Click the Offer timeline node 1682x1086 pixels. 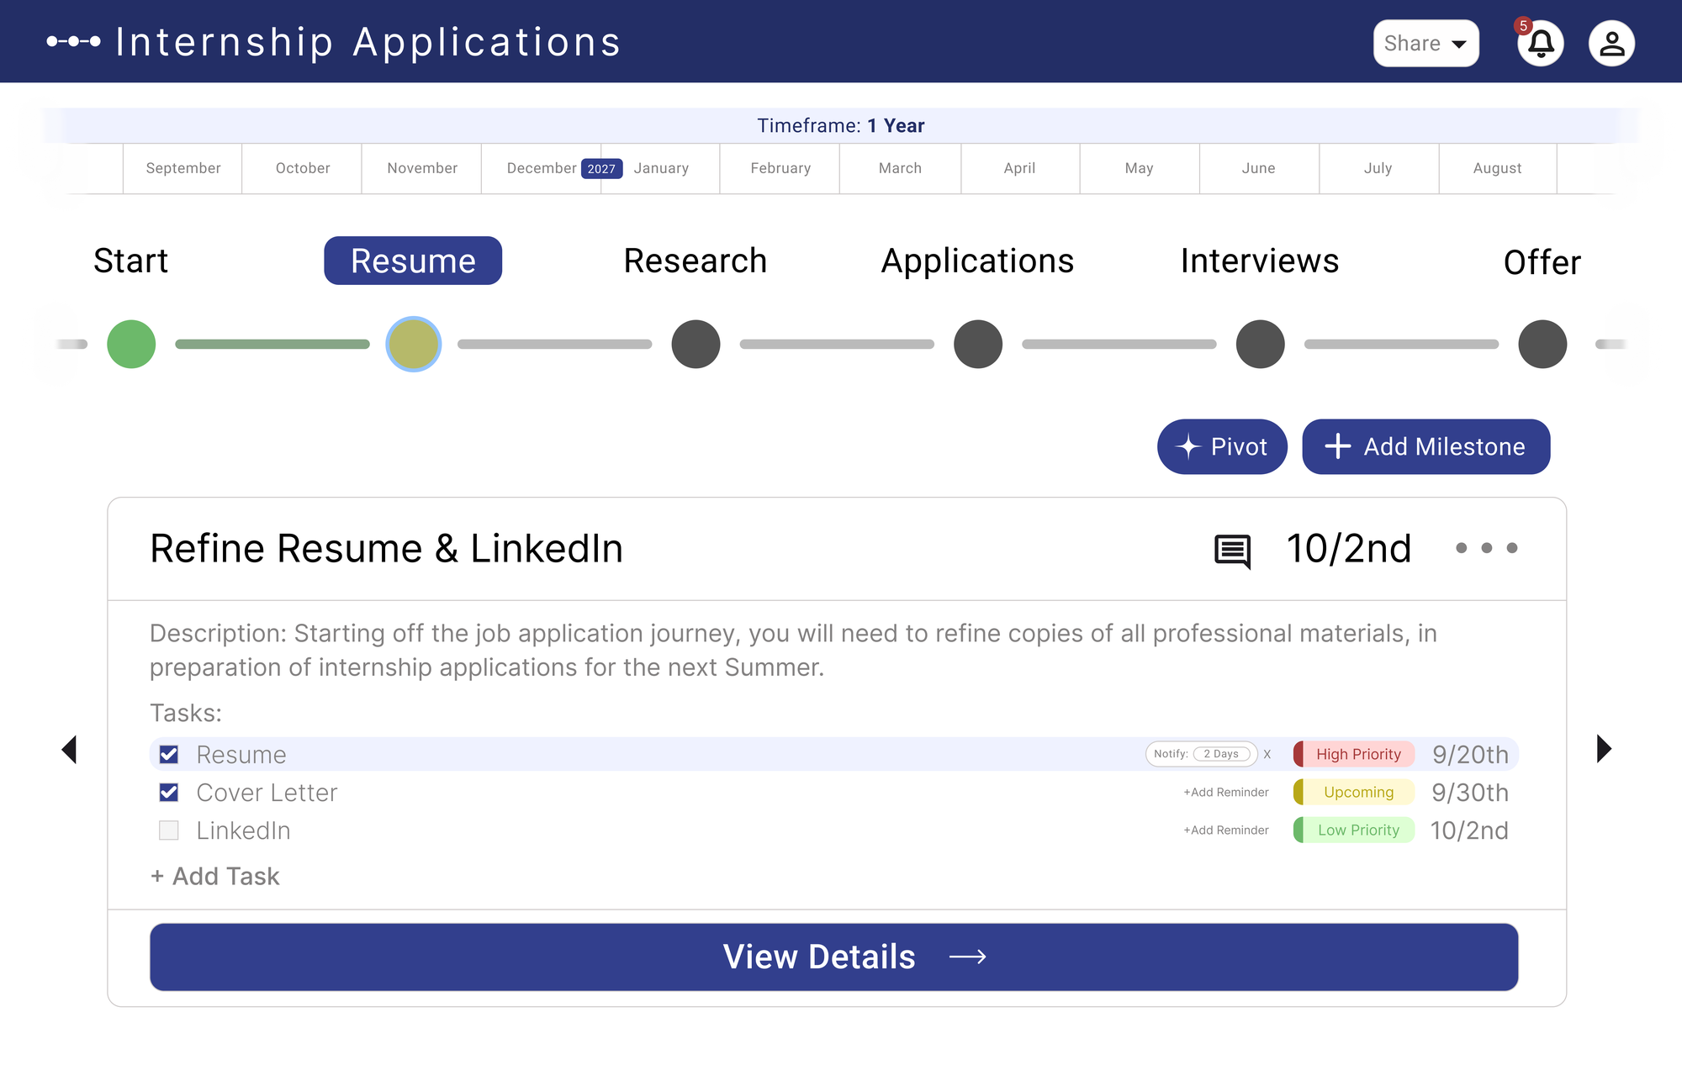(1542, 344)
